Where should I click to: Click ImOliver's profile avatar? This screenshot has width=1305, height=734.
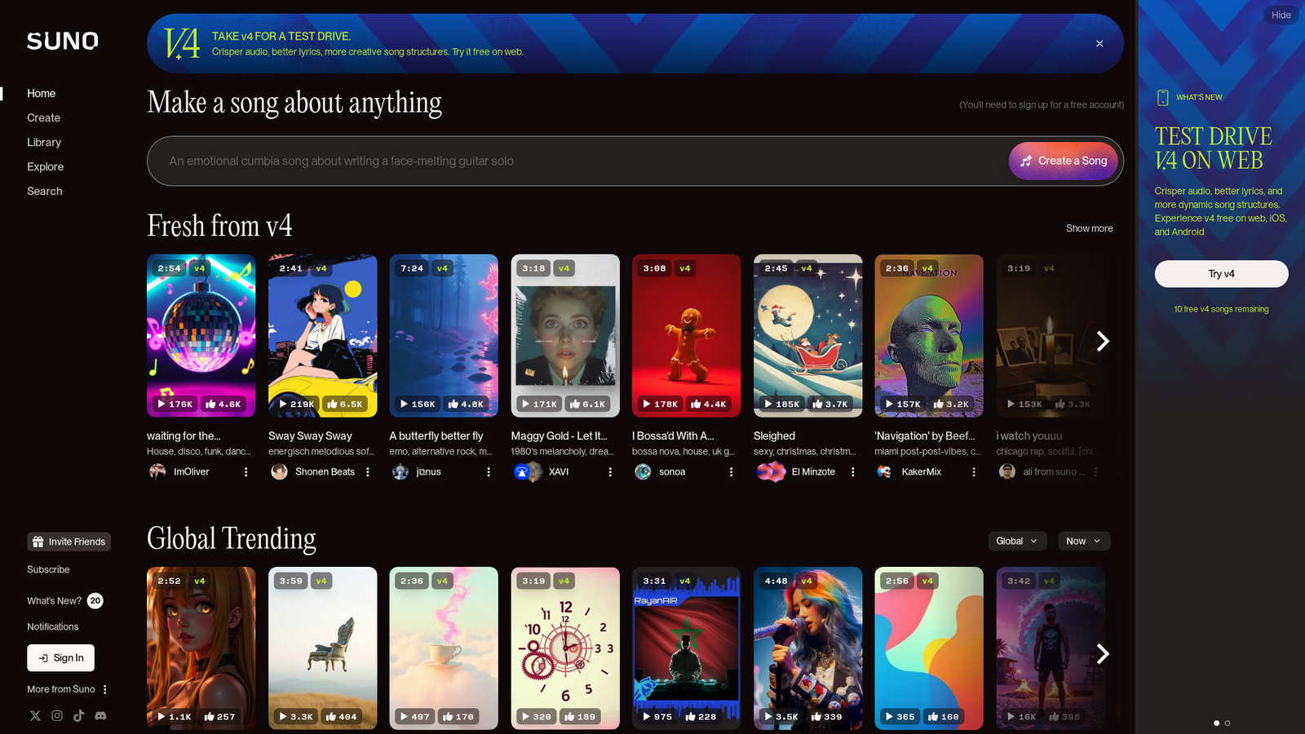pos(157,471)
